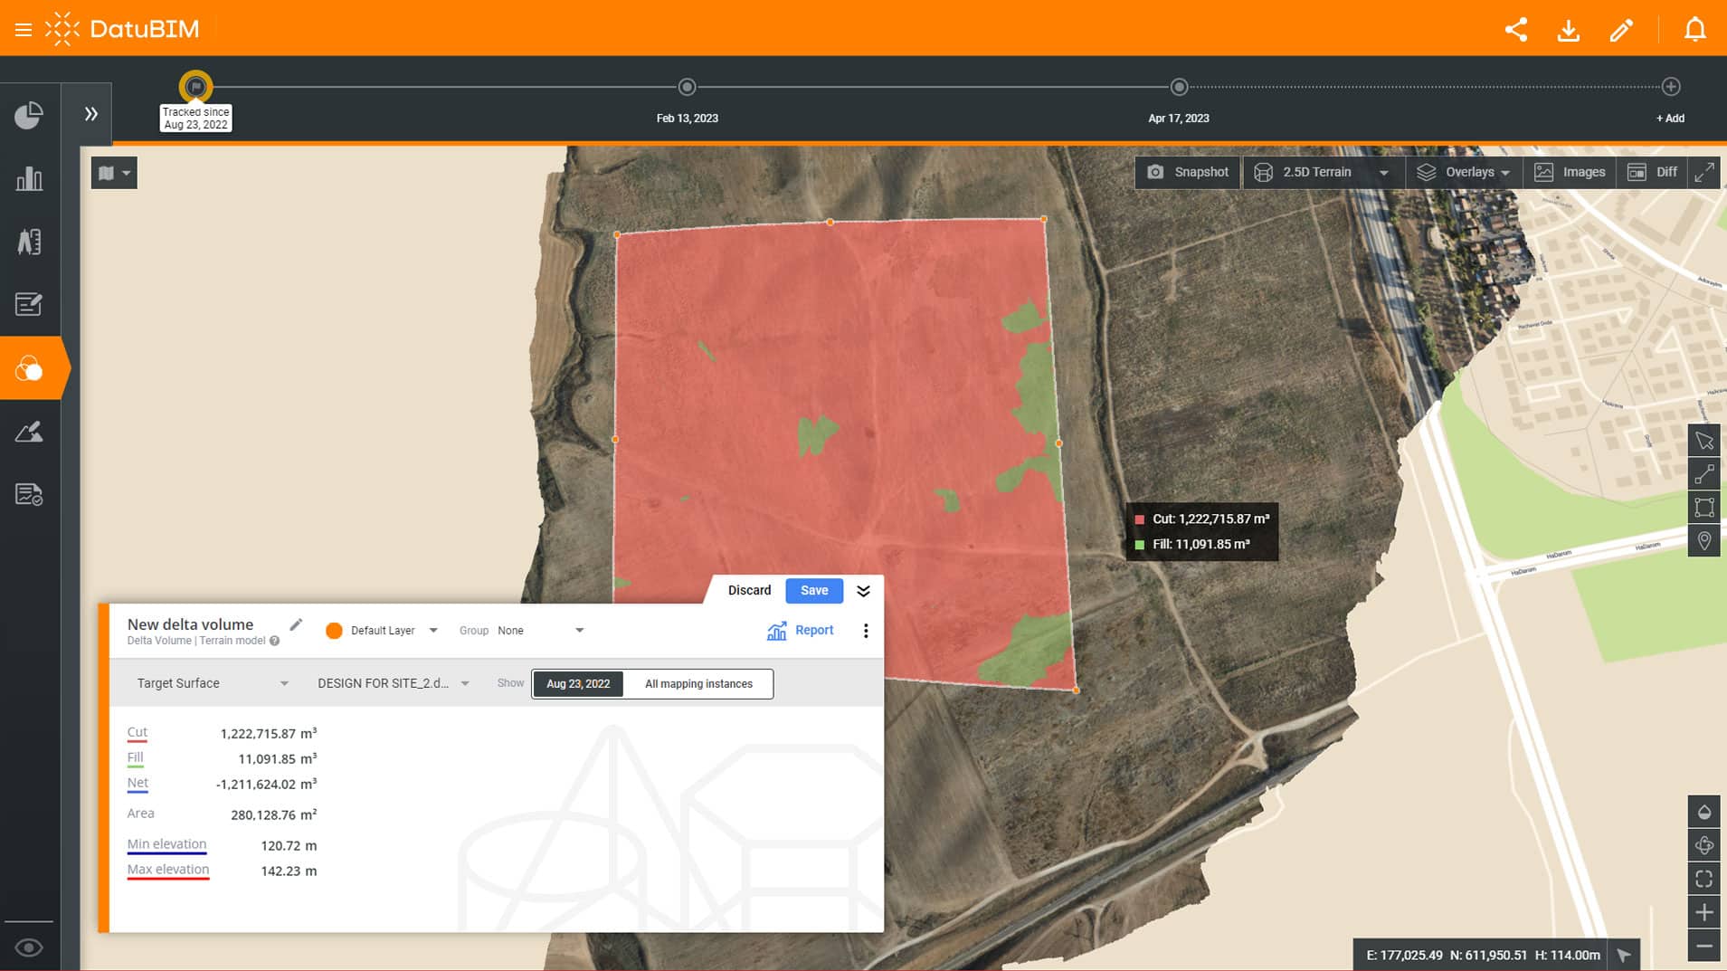Viewport: 1727px width, 971px height.
Task: Open the analytics bar-chart panel in the sidebar
Action: click(29, 178)
